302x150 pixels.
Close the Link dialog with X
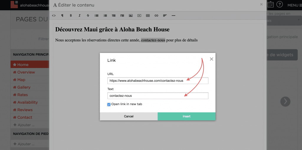[x=211, y=59]
